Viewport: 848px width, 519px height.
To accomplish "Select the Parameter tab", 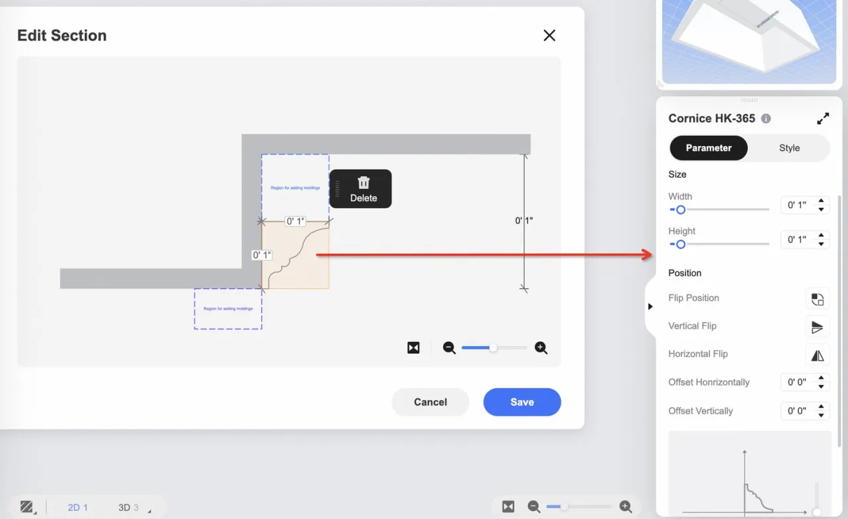I will coord(708,148).
